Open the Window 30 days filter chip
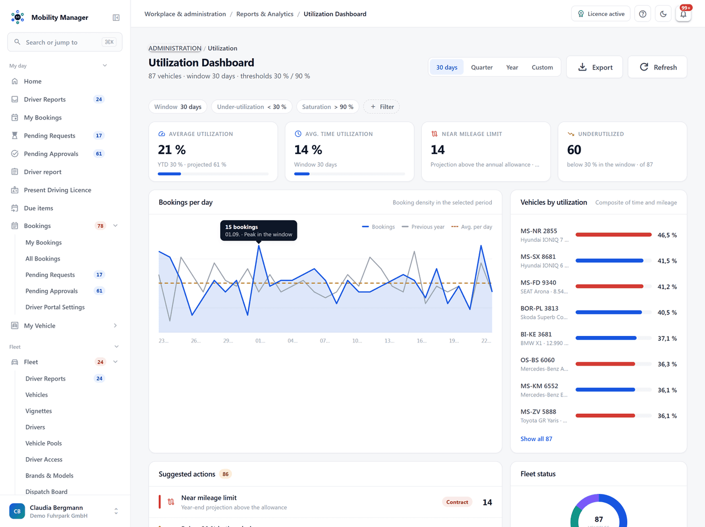The image size is (705, 527). [x=178, y=107]
